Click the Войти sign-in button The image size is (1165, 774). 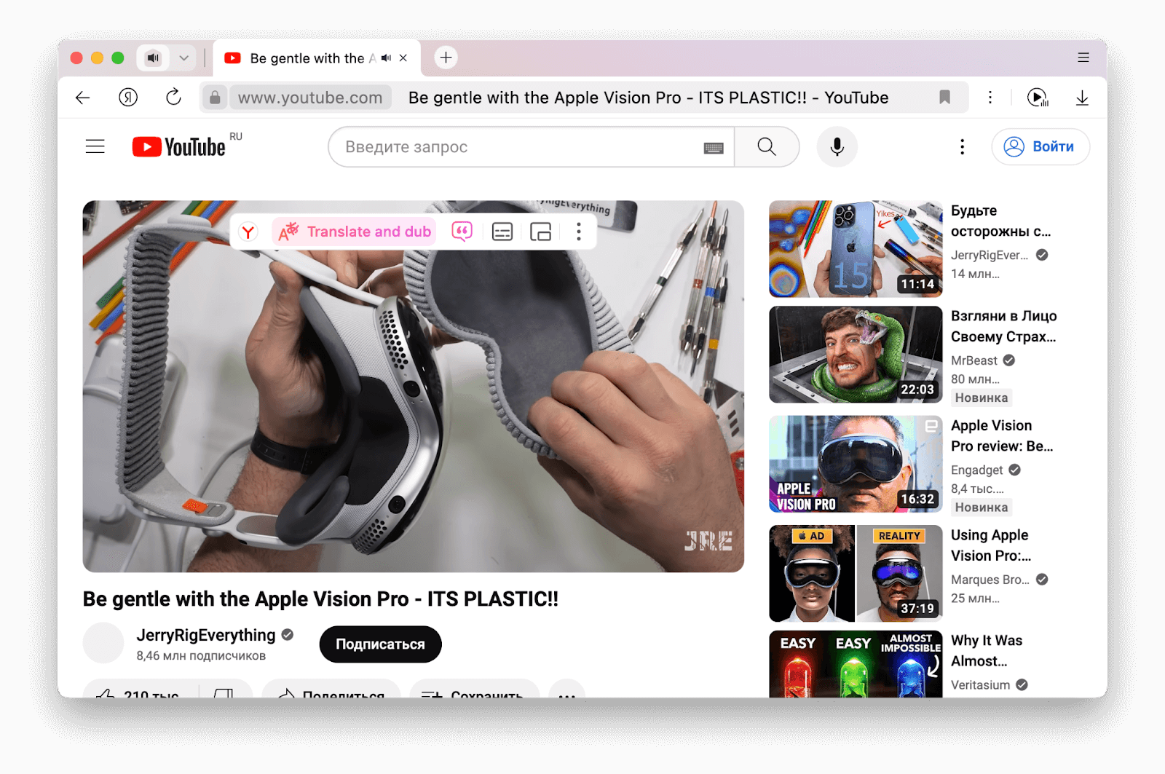[1040, 146]
